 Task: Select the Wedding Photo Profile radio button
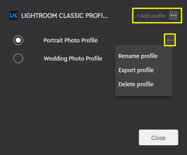[18, 58]
